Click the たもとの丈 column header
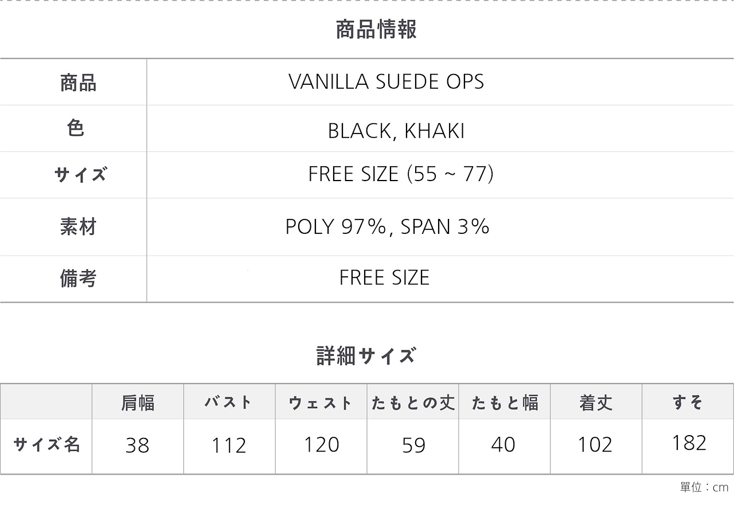This screenshot has width=734, height=517. click(x=413, y=403)
